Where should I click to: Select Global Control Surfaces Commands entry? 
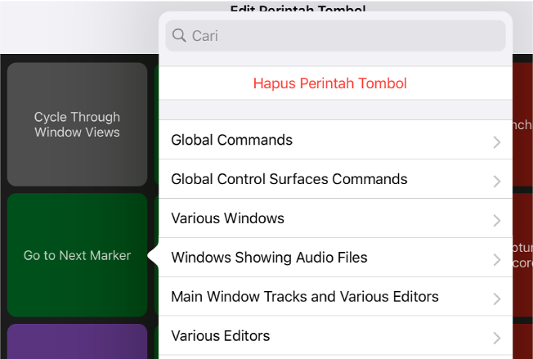[x=289, y=179]
